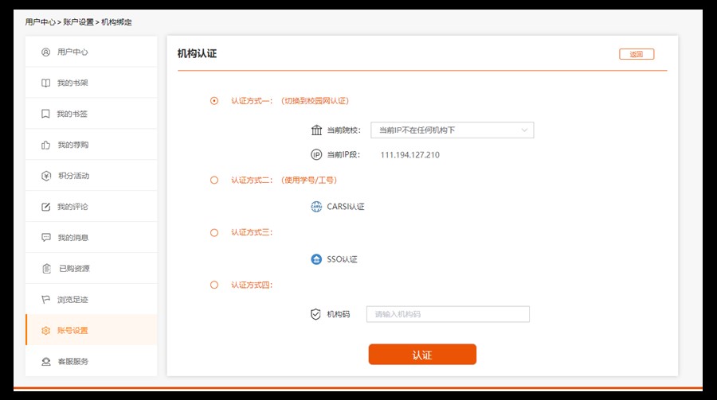Open the 当前院校 dropdown list

tap(452, 130)
